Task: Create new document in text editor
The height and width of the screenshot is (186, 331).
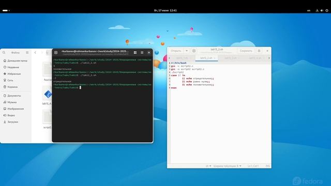Action: (x=194, y=51)
